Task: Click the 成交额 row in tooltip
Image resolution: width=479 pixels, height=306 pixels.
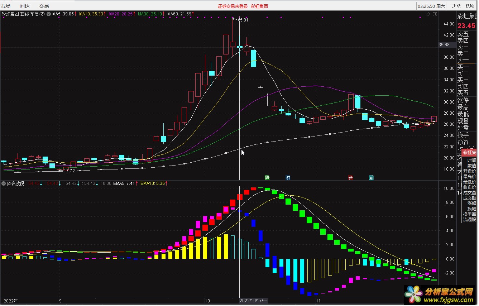Action: pyautogui.click(x=469, y=198)
